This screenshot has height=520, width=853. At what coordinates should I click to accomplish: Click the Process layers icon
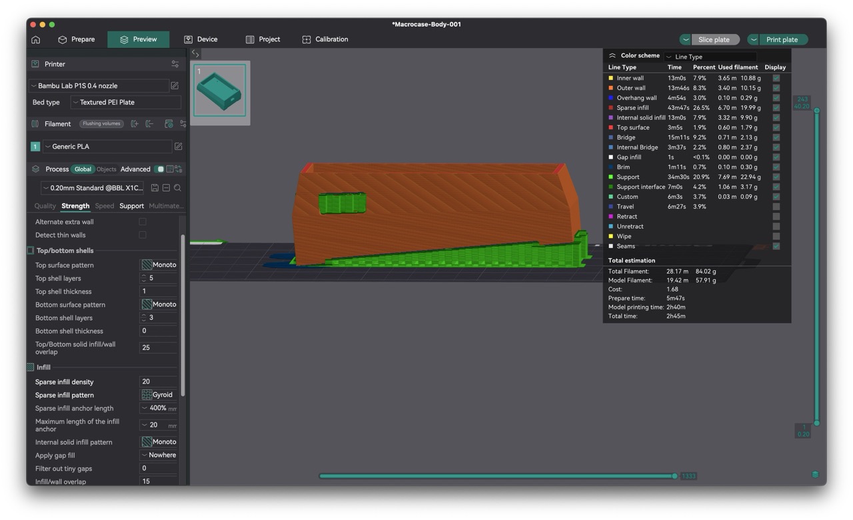[35, 169]
